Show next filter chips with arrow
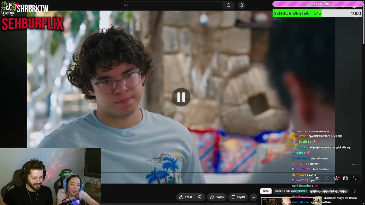 (x=354, y=191)
